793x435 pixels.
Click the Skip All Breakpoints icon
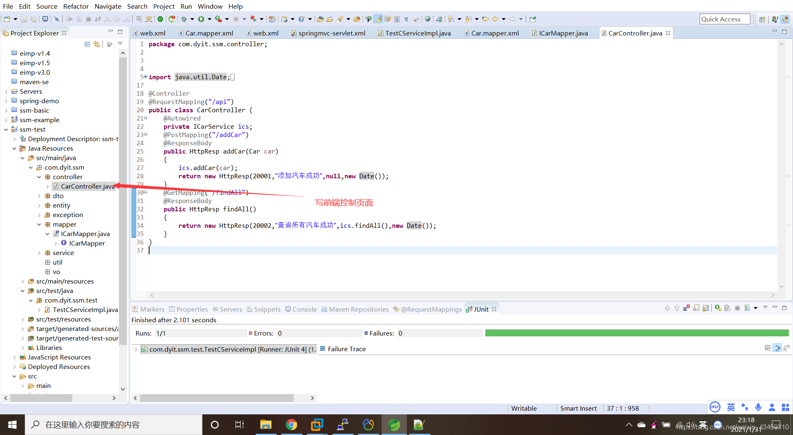click(x=57, y=19)
